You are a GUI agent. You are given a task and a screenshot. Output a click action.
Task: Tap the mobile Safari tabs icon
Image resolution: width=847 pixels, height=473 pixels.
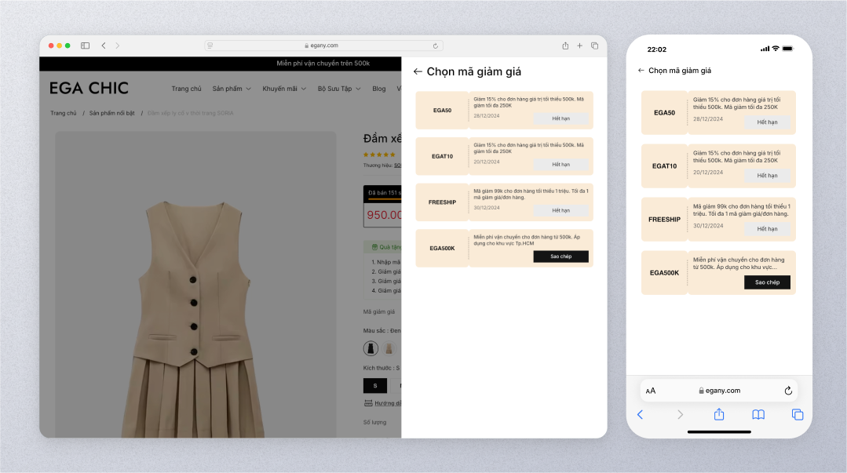coord(798,415)
